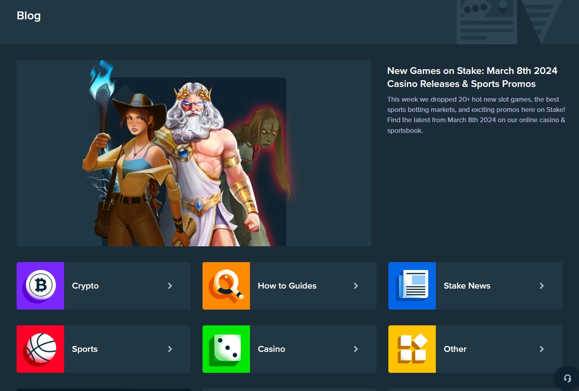The width and height of the screenshot is (579, 391).
Task: Click the yellow blocks Other icon
Action: tap(412, 349)
